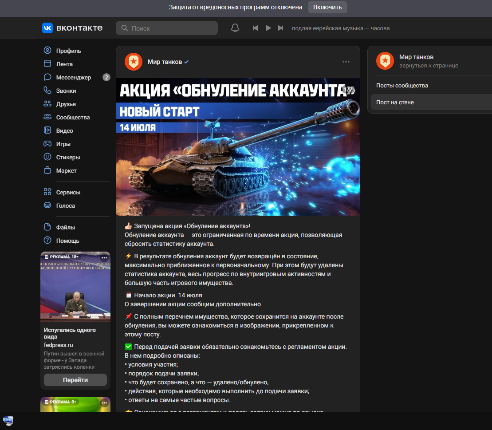This screenshot has height=430, width=492.
Task: Open the post options three-dot menu
Action: [346, 62]
